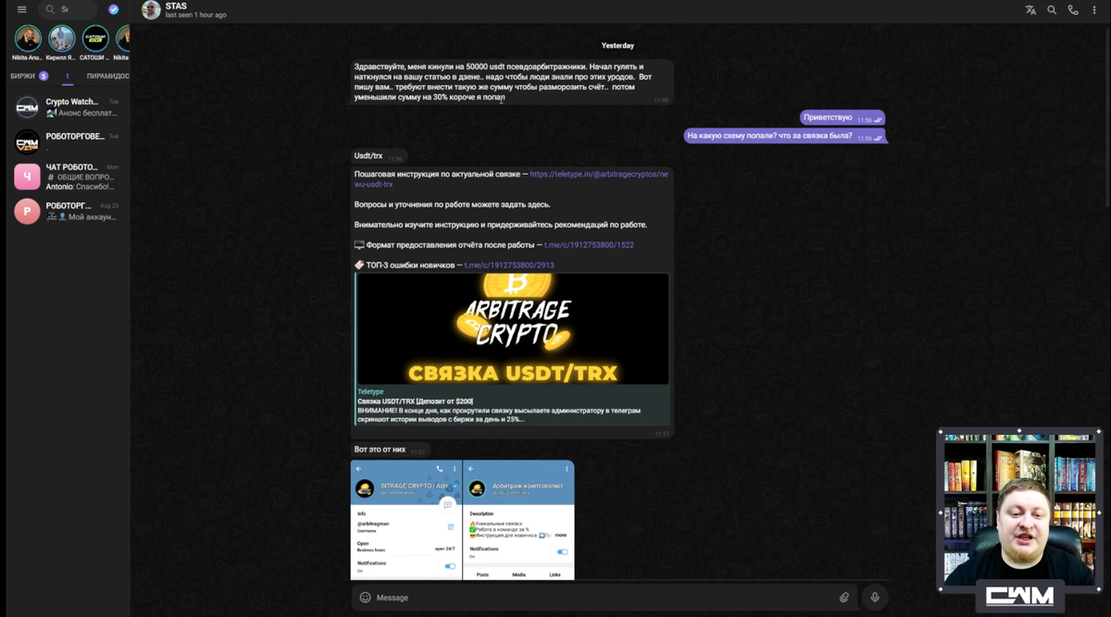Click the Yesterday date label
Screen dimensions: 1111x617
point(618,45)
